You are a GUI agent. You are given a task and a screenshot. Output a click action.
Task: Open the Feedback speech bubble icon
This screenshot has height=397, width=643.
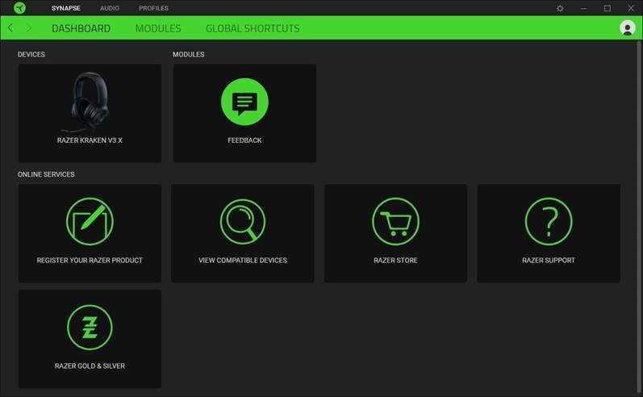point(244,102)
